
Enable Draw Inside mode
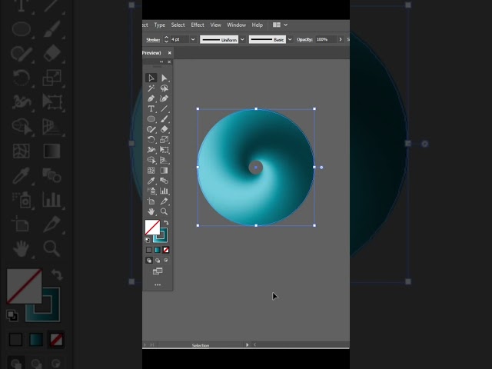coord(166,260)
